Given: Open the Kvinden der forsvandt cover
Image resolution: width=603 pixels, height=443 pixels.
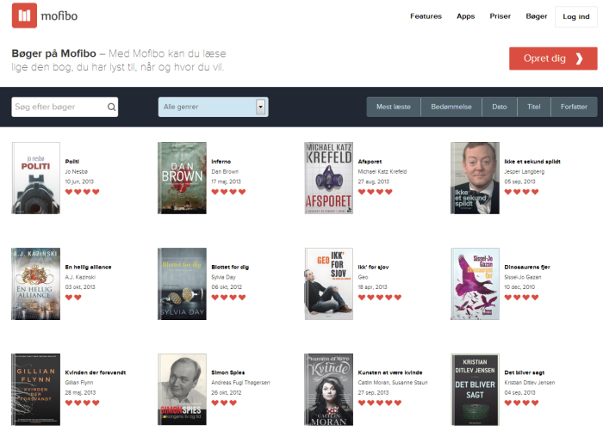Looking at the screenshot, I should tap(36, 390).
